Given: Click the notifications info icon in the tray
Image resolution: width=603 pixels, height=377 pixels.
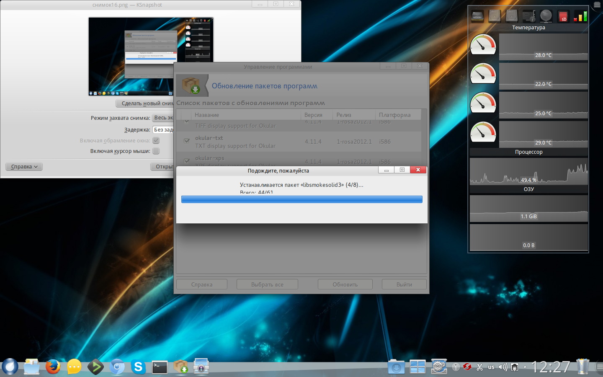Looking at the screenshot, I should coord(456,367).
